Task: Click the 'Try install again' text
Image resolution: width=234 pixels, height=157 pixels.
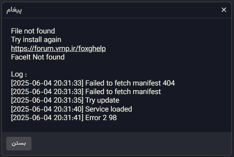Action: click(x=36, y=40)
